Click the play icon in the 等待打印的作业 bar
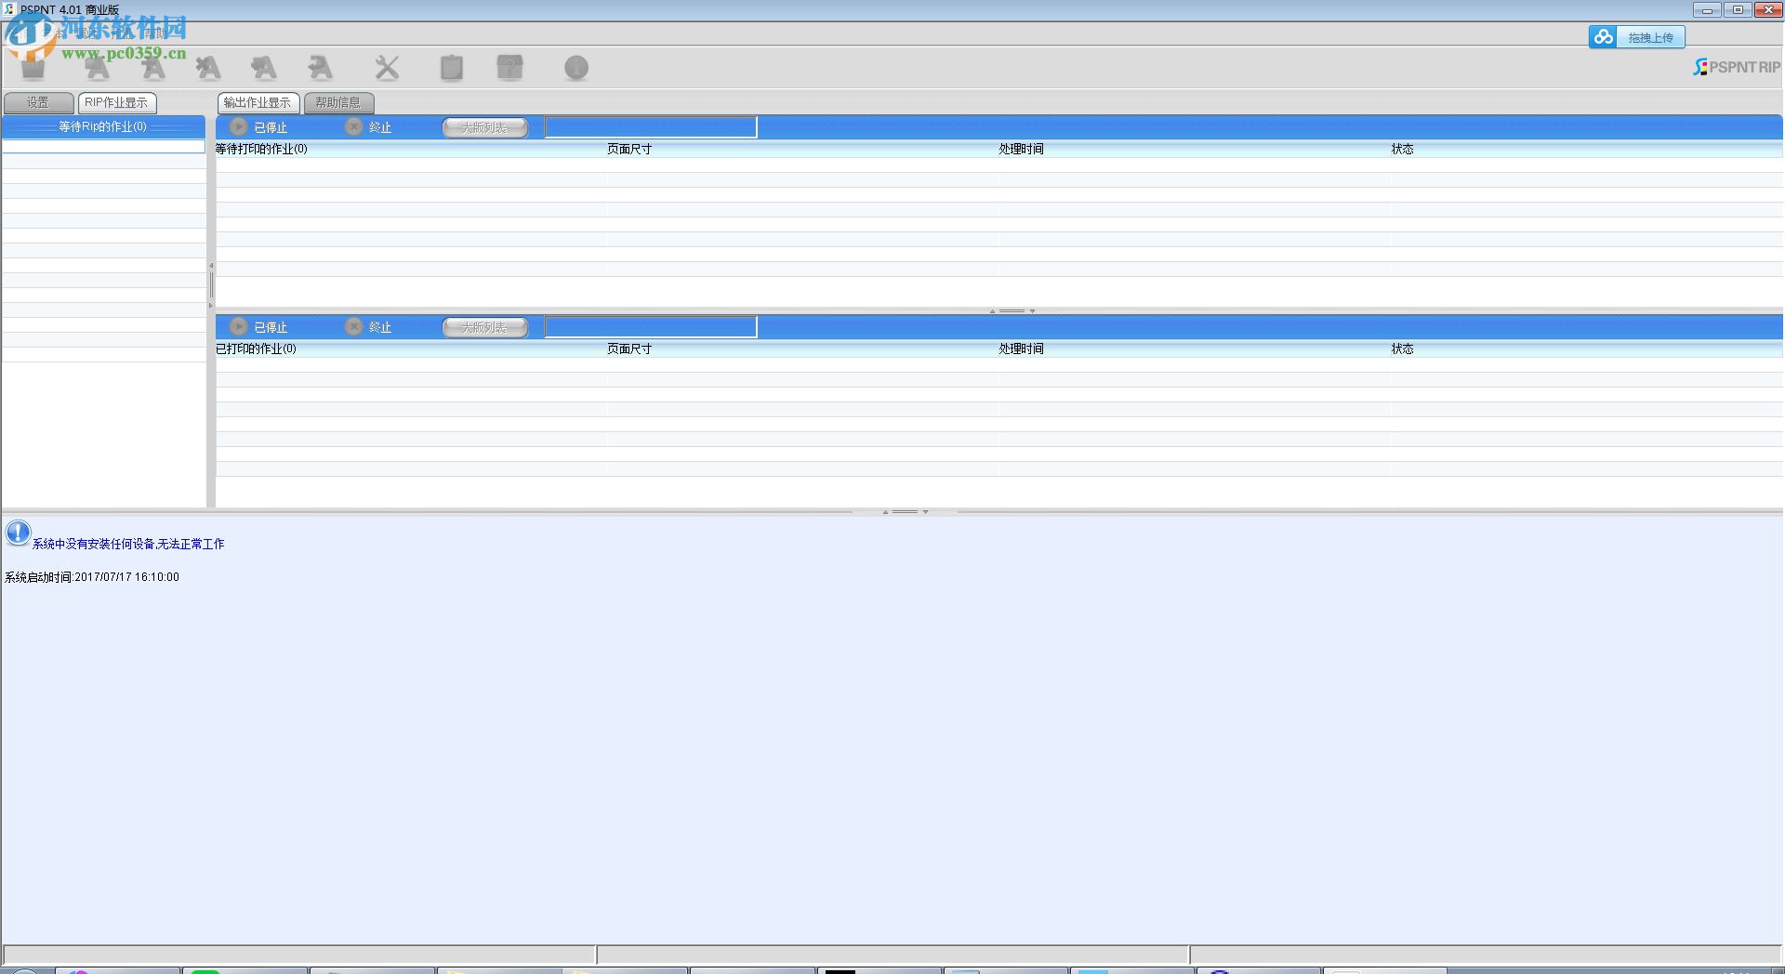 click(239, 127)
